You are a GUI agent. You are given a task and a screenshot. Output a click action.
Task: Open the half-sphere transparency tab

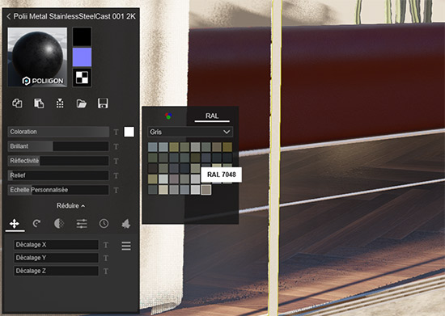click(x=59, y=224)
